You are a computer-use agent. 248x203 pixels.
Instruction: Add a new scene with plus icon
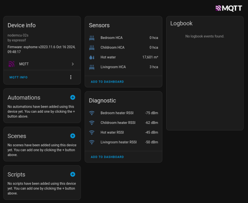coord(72,136)
